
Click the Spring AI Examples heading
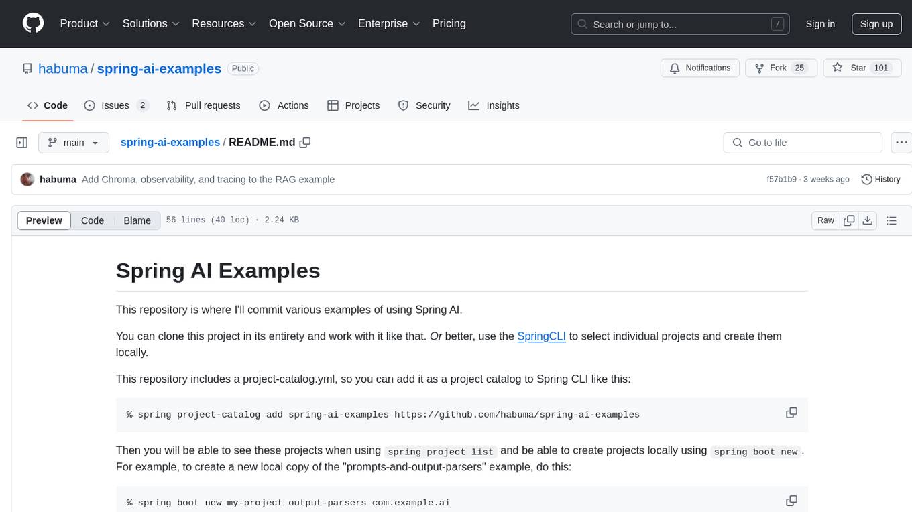(218, 271)
